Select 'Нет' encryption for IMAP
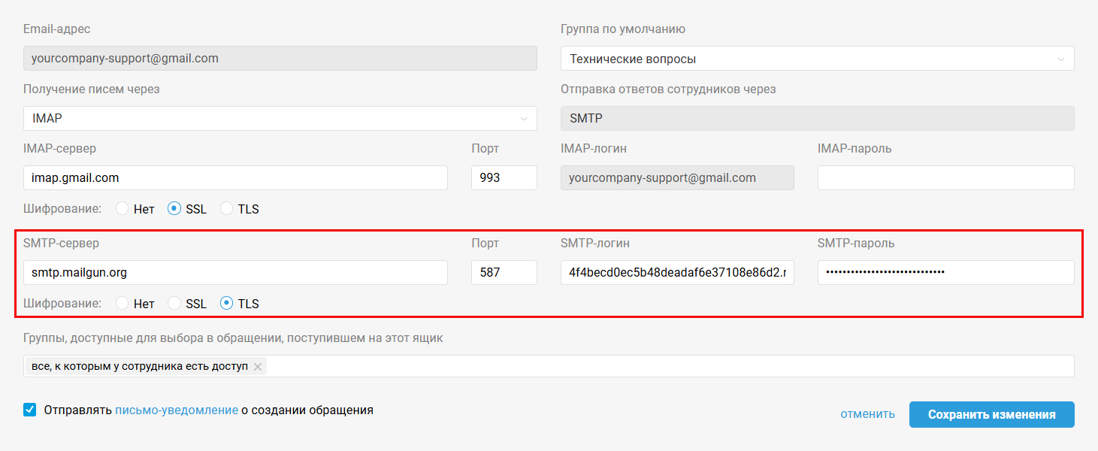Image resolution: width=1098 pixels, height=451 pixels. 123,209
